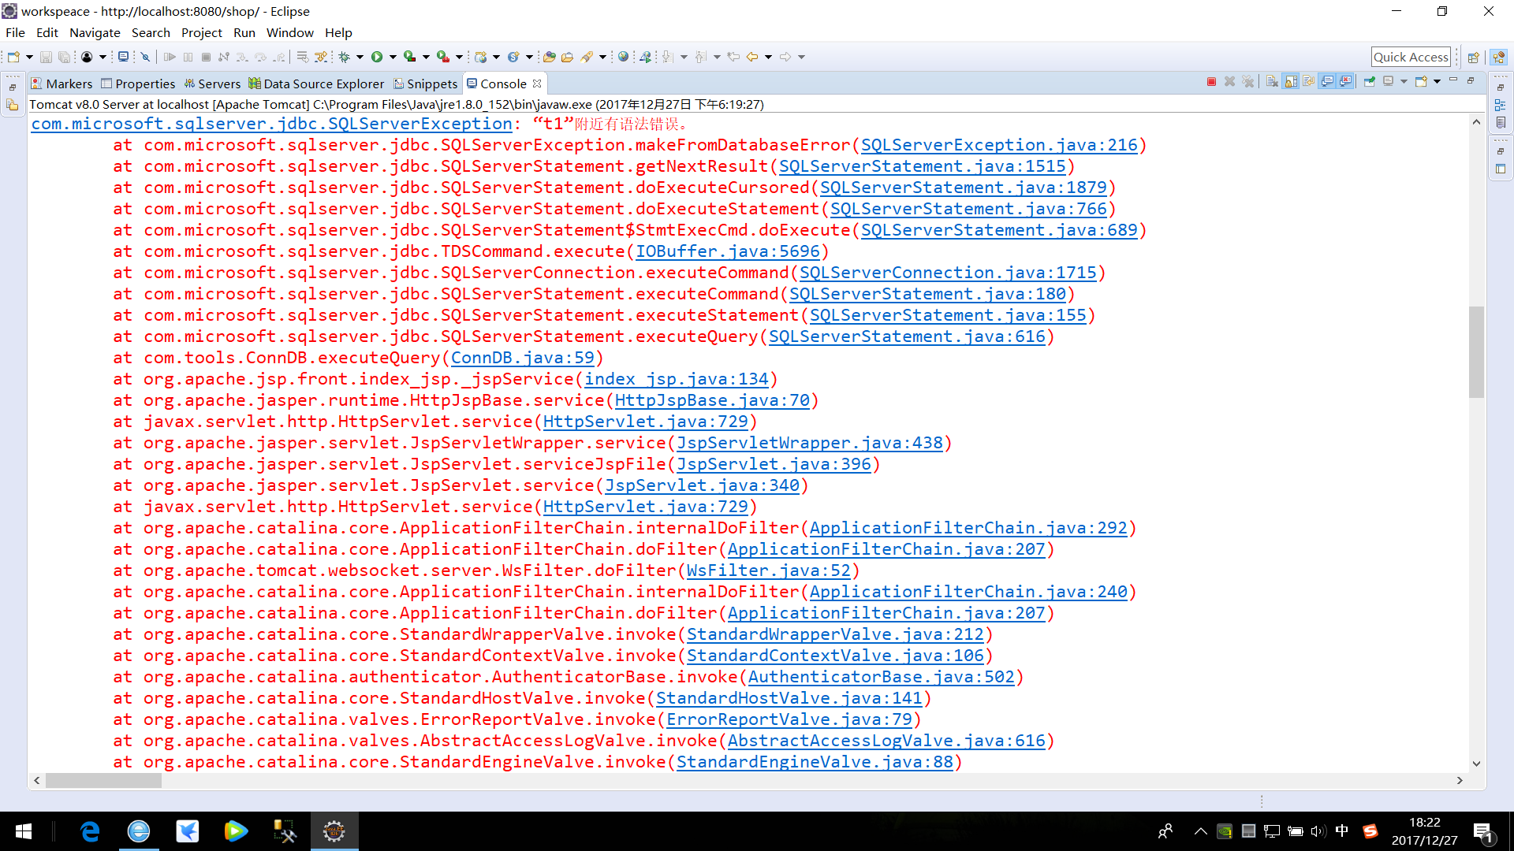Click the SQLServerException exception class link

(x=272, y=124)
